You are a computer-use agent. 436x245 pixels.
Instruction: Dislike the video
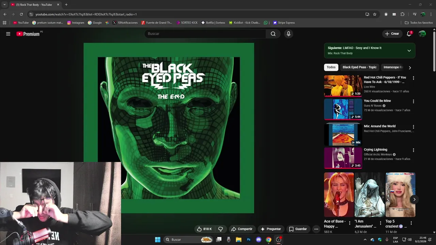point(220,229)
